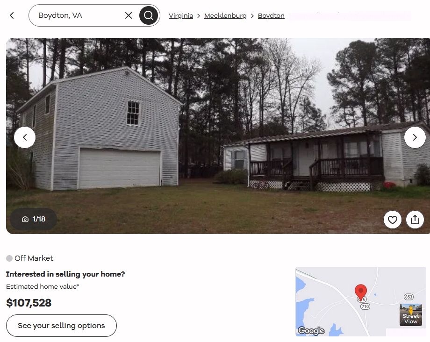Show the previous property photo
430x342 pixels.
[x=25, y=137]
